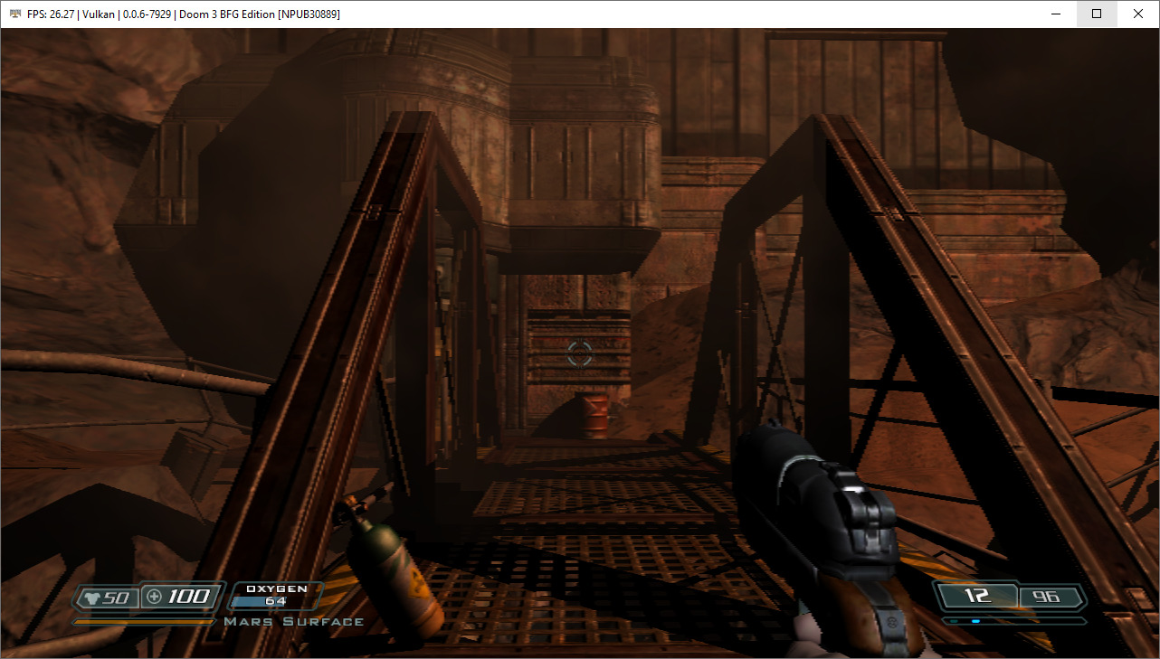Click the green oxygen canister on the walkway
The width and height of the screenshot is (1160, 659).
394,571
